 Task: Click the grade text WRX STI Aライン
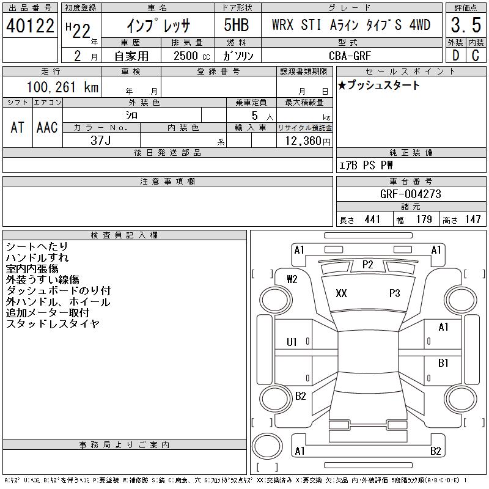point(315,24)
